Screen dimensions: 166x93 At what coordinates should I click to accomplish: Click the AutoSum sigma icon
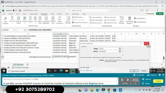coord(12,18)
